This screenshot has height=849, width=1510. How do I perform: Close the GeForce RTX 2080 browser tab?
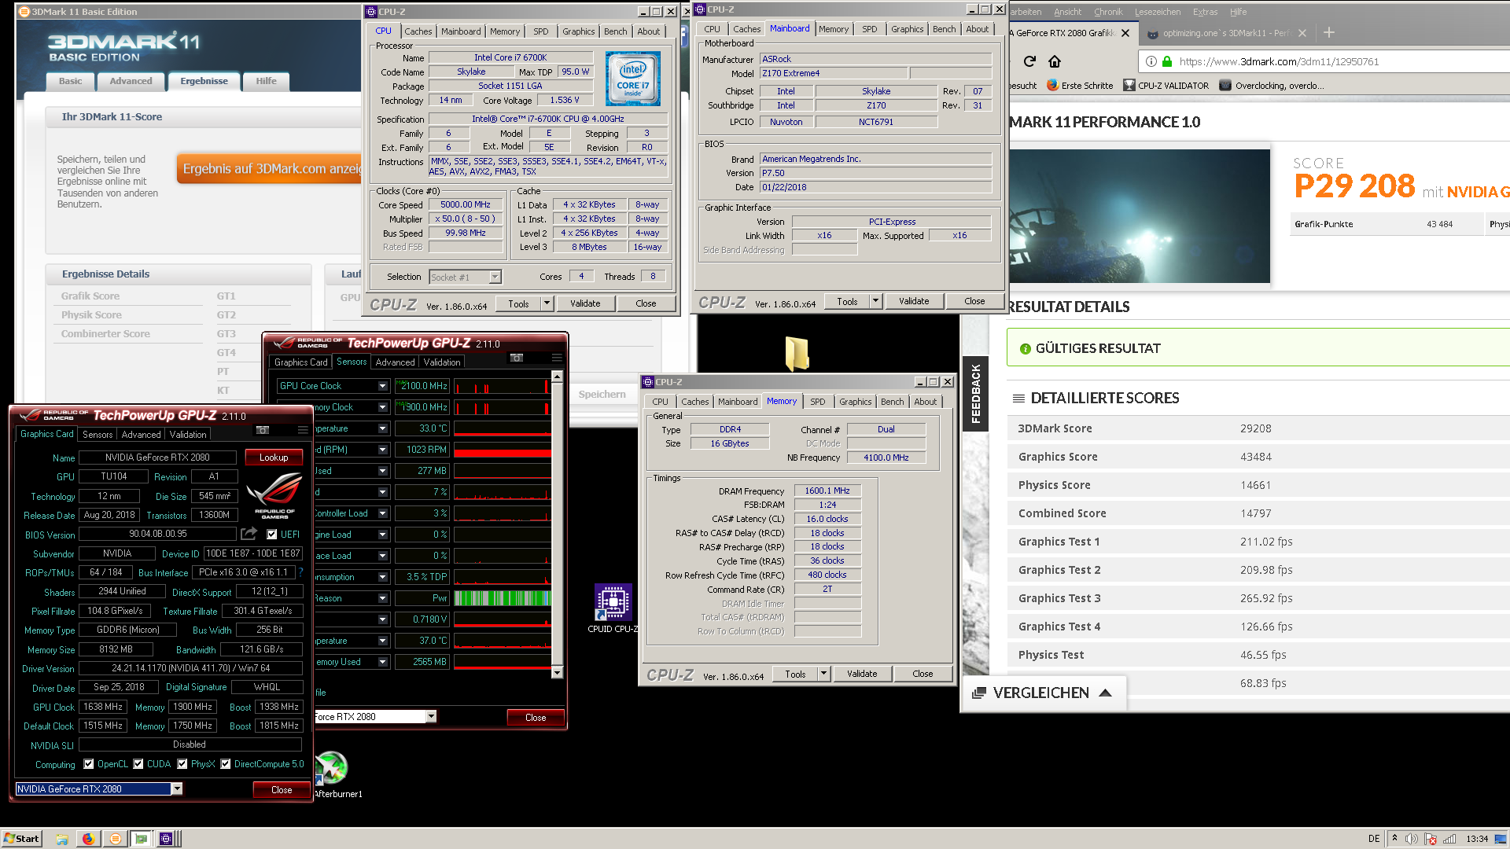(x=1125, y=33)
